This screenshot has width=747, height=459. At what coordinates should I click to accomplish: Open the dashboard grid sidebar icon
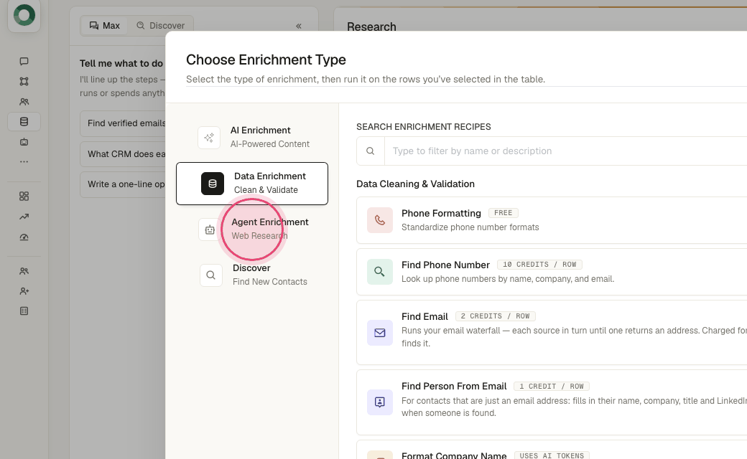(x=24, y=197)
